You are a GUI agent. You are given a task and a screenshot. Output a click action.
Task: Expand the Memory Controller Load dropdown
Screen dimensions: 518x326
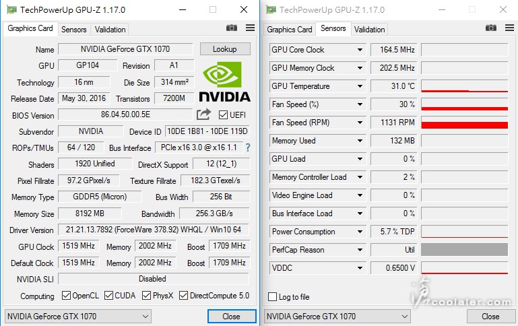point(360,177)
